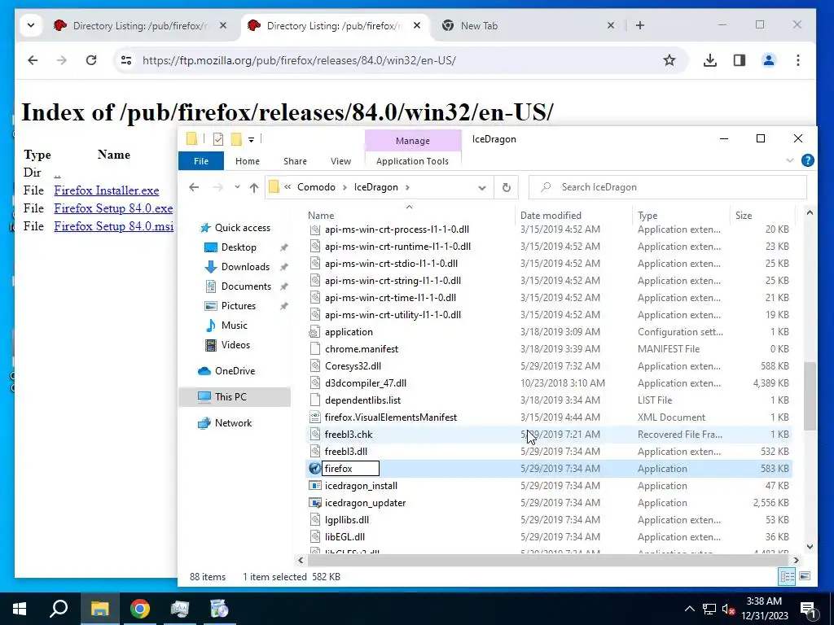This screenshot has height=625, width=834.
Task: Click Comodo in breadcrumb path
Action: 316,187
